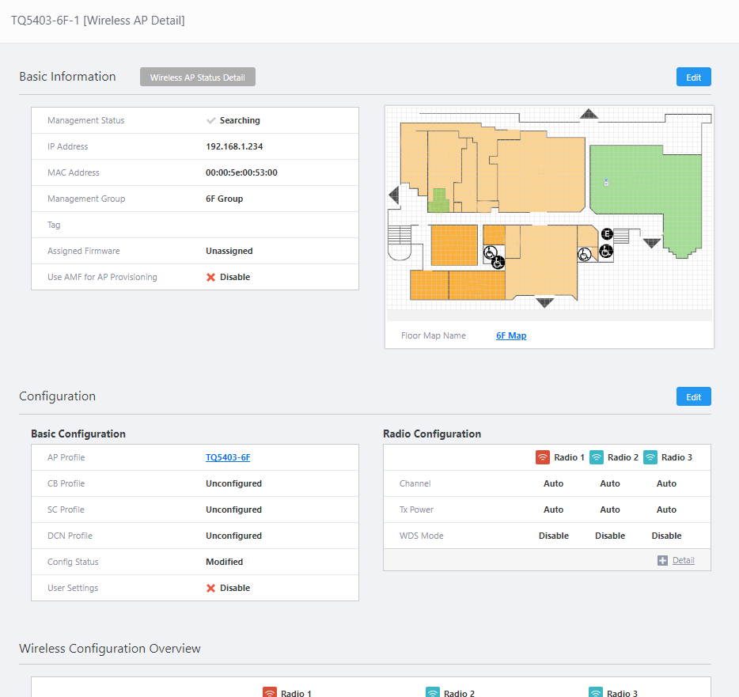
Task: Expand radio details with the plus icon
Action: click(x=662, y=560)
